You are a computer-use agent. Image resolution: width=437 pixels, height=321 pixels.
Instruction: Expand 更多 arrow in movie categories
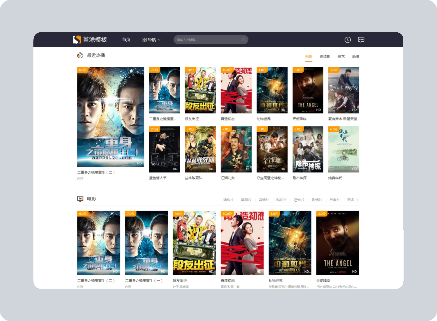(357, 200)
